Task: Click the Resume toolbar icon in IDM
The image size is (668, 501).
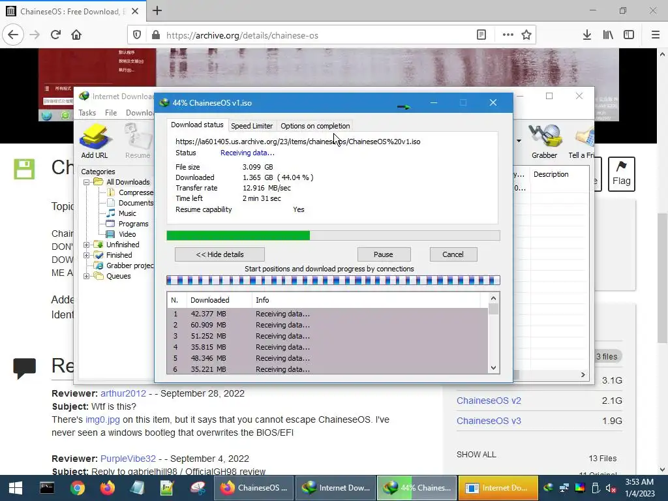Action: 138,141
